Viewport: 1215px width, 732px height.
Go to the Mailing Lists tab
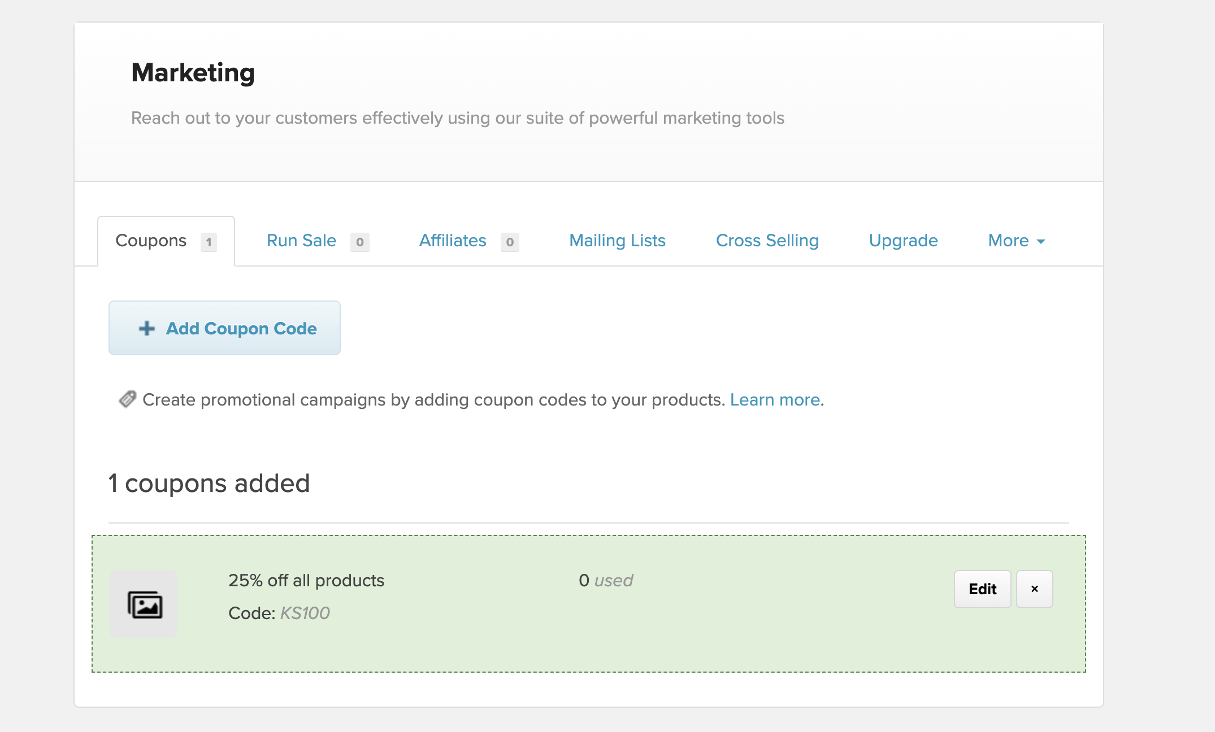(x=617, y=241)
